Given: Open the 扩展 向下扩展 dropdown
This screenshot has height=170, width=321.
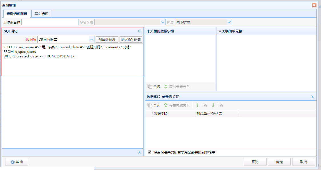Looking at the screenshot, I should pyautogui.click(x=229, y=22).
